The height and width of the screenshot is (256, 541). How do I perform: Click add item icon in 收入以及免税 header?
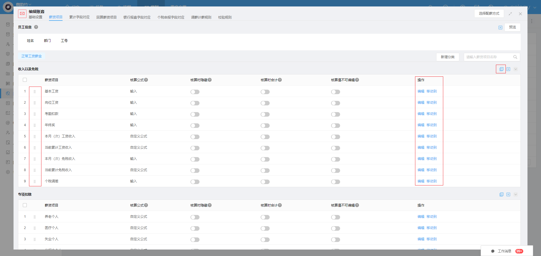coord(508,69)
